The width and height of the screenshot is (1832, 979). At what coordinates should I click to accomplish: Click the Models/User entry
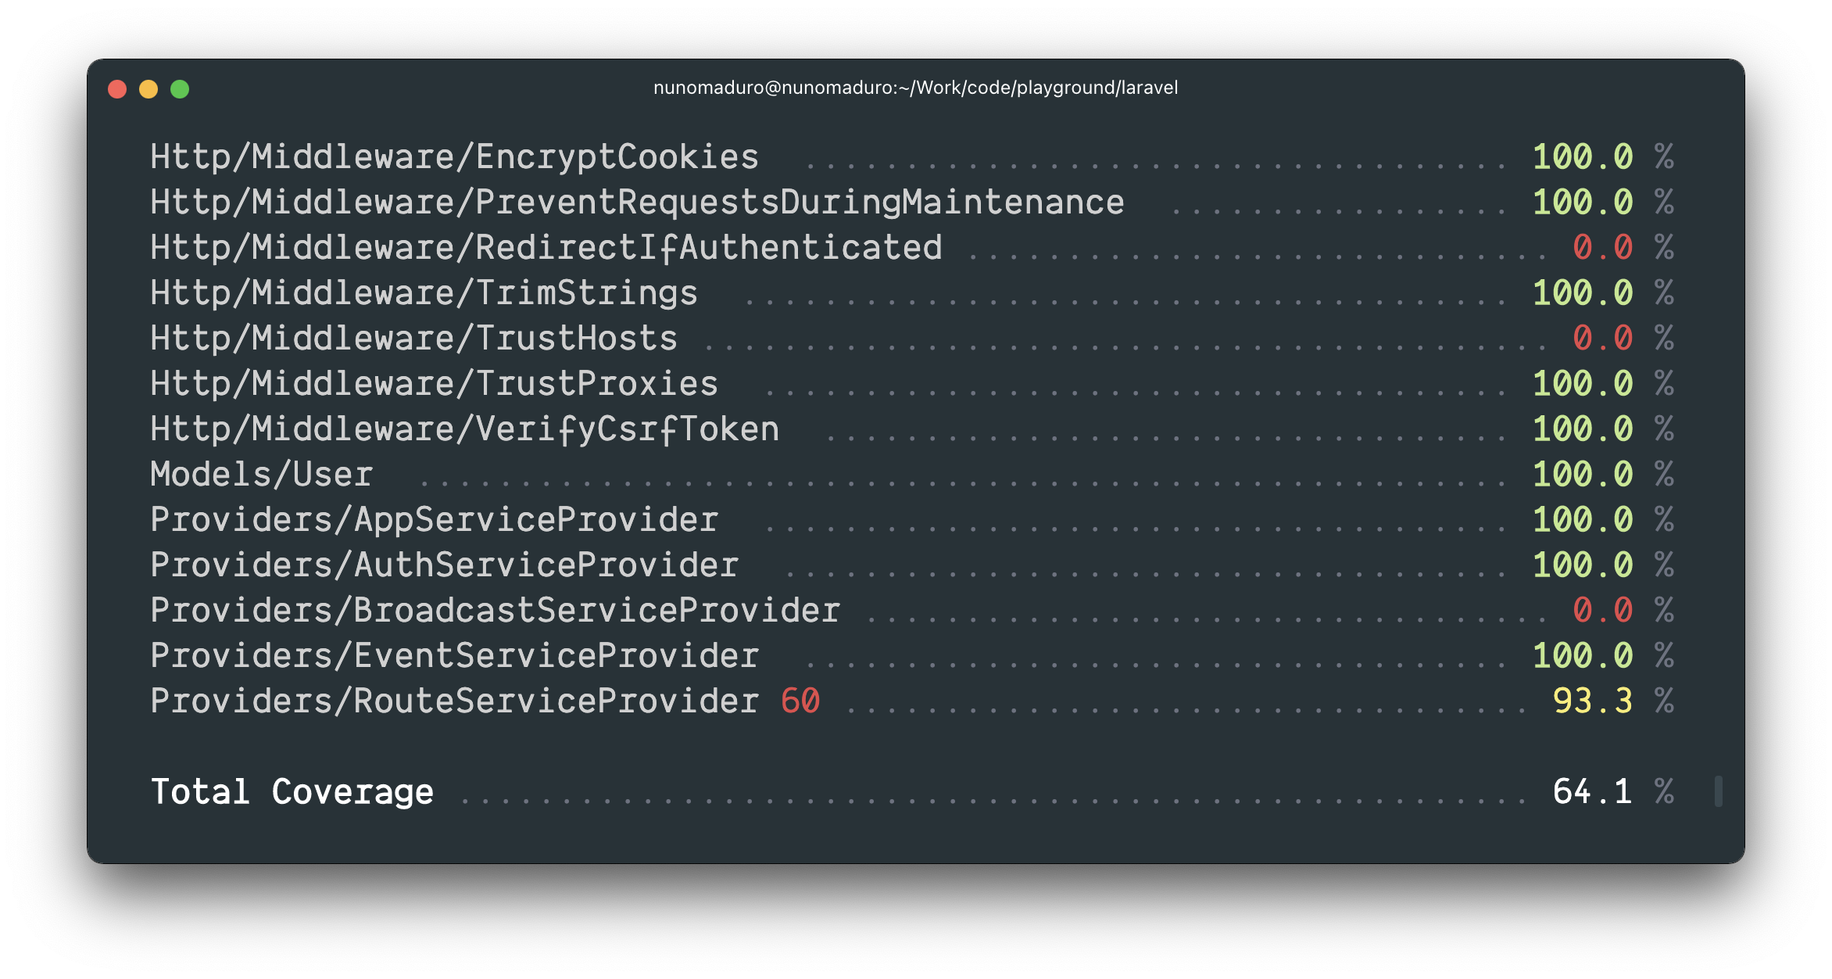(x=262, y=475)
